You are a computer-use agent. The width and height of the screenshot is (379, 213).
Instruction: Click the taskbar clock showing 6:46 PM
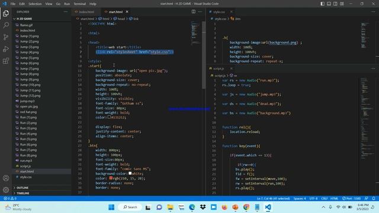tap(362, 207)
